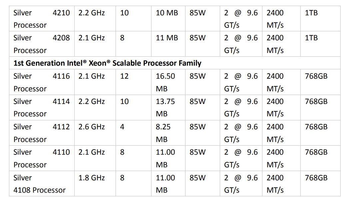
Task: Click the 10 MB cache cell
Action: point(167,13)
